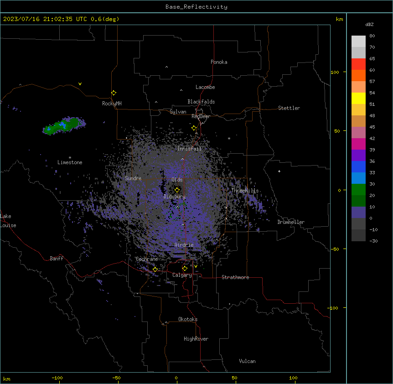Click the Base_Reflectivity title
The height and width of the screenshot is (384, 393).
(x=196, y=7)
